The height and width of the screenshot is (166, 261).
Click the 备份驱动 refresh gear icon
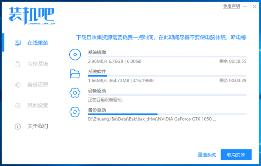coord(75,112)
